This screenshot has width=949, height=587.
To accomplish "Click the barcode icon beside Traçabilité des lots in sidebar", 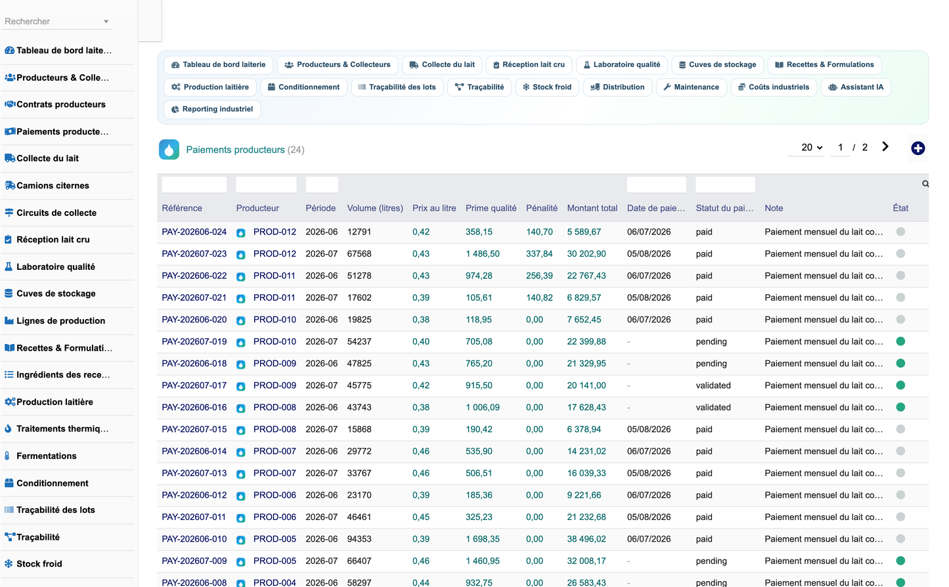I will pos(9,510).
